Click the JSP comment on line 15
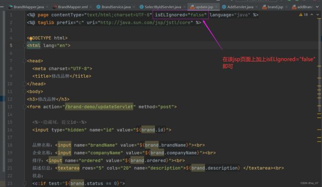Viewport: 322px width, 187px height. [59, 122]
